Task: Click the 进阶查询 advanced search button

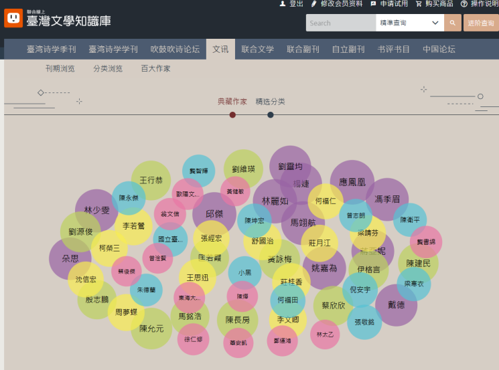Action: click(482, 23)
